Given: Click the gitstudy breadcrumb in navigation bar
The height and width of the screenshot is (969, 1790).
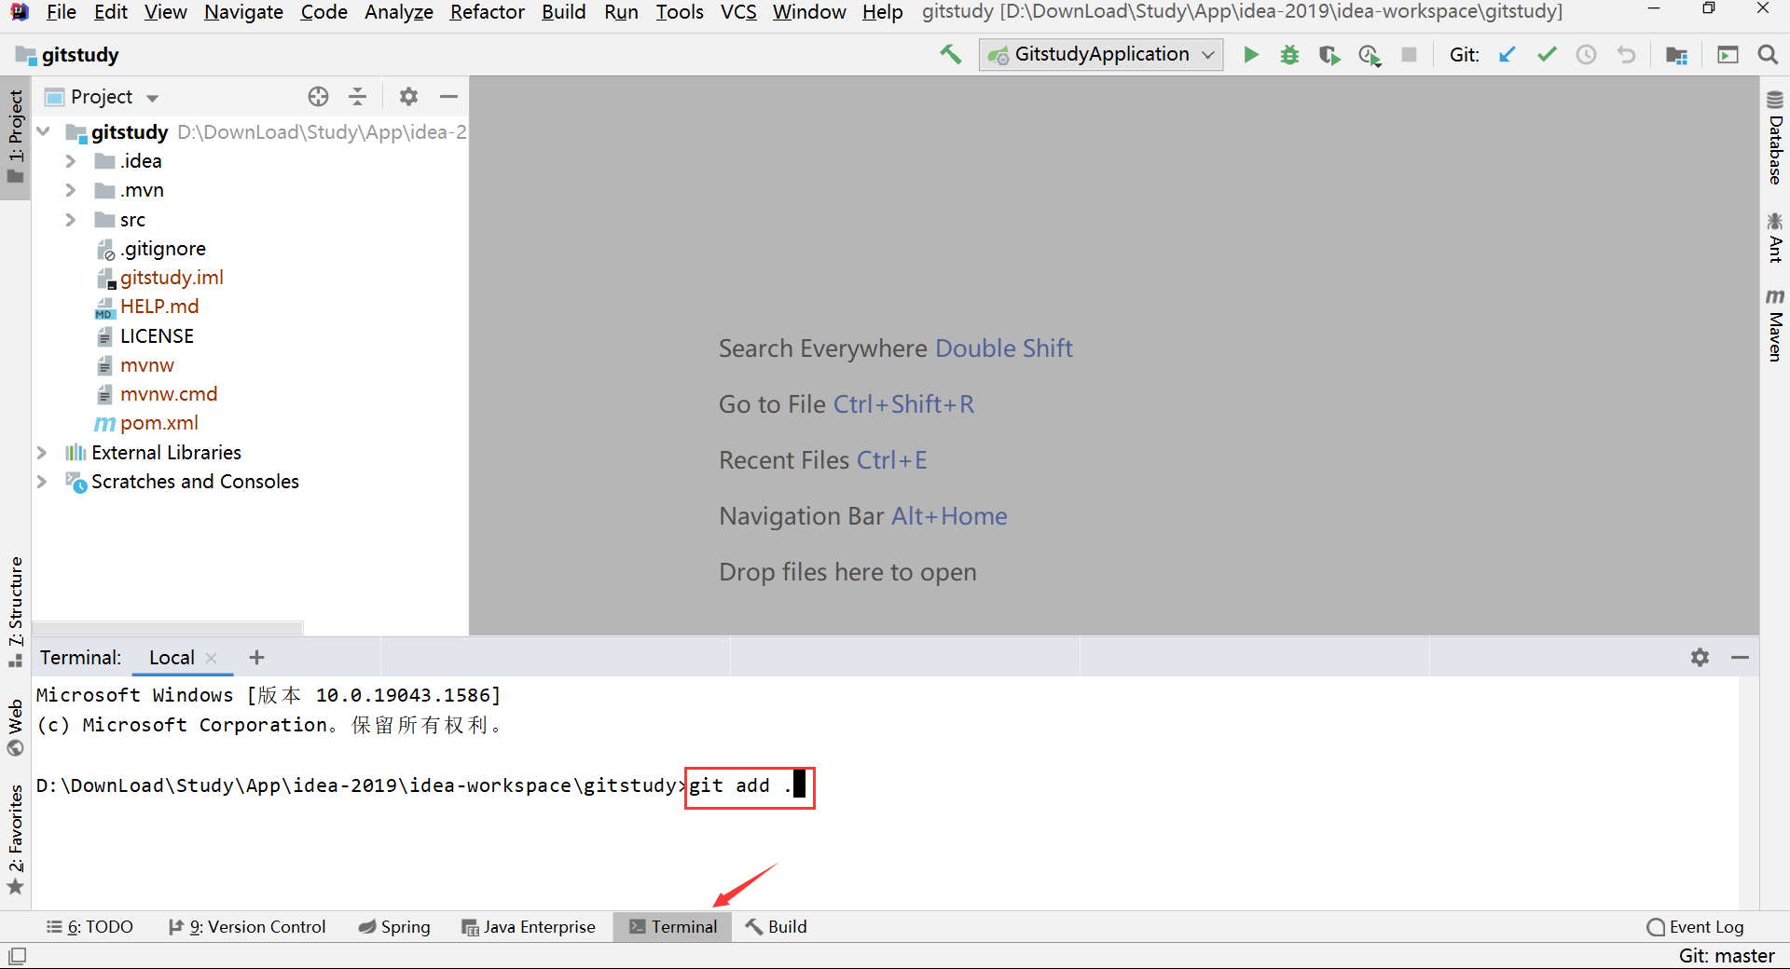Looking at the screenshot, I should [68, 55].
